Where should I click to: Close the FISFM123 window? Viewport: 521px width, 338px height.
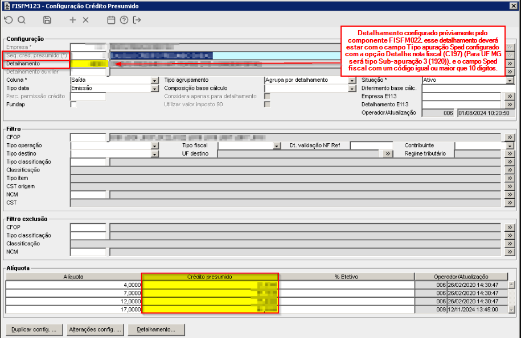click(x=513, y=6)
